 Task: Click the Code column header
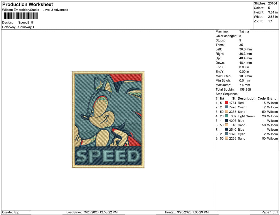pyautogui.click(x=261, y=98)
